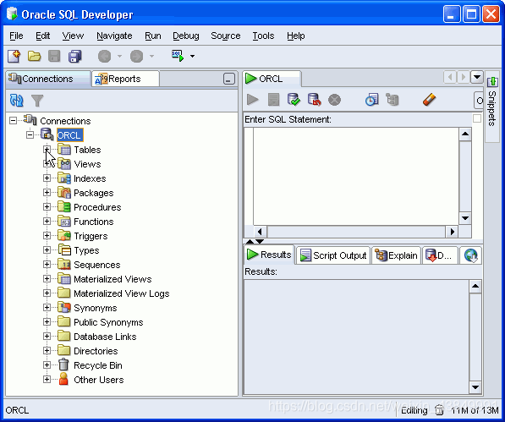The width and height of the screenshot is (505, 422).
Task: Rollback changes with database undo icon
Action: [x=314, y=100]
